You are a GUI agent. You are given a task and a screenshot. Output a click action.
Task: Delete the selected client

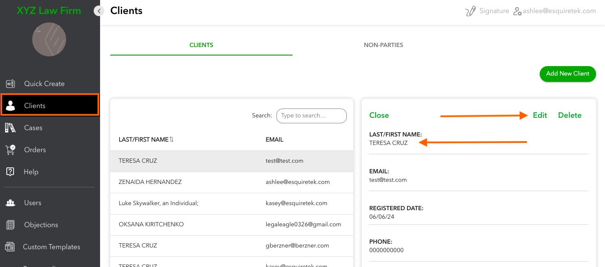(x=569, y=115)
